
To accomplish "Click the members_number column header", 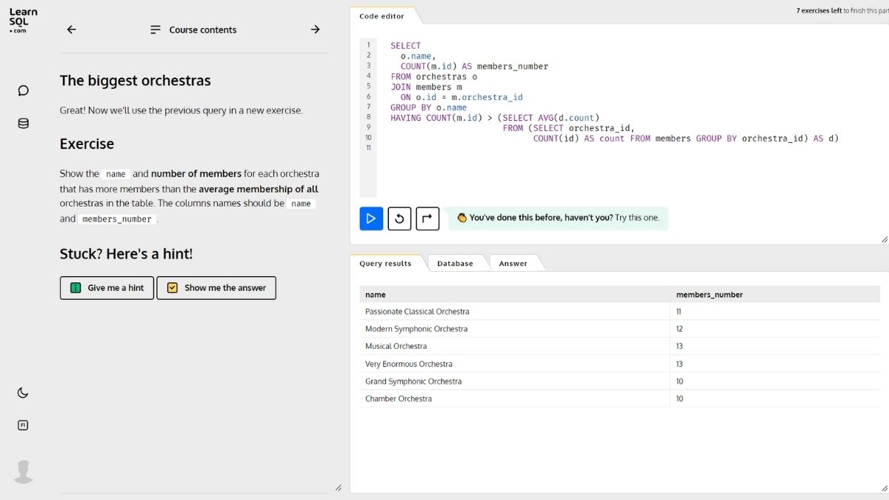I will point(776,294).
